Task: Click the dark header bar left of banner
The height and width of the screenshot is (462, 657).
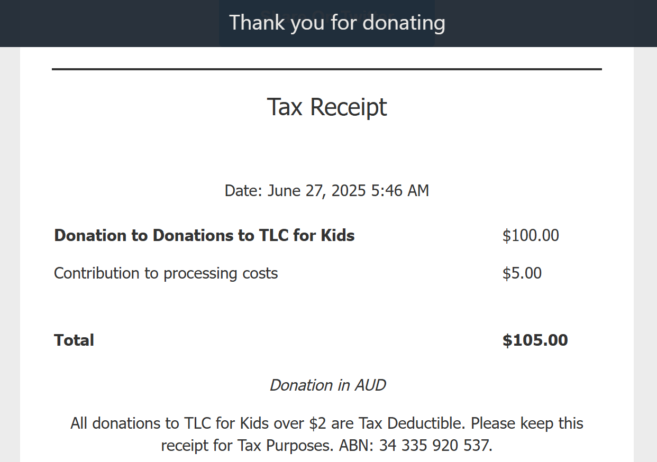Action: 109,23
